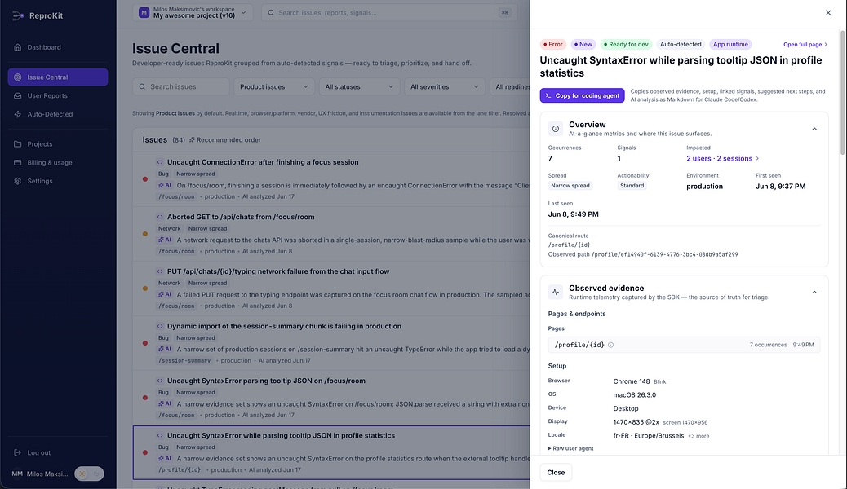This screenshot has width=847, height=489.
Task: Click the Search issues field
Action: [181, 87]
